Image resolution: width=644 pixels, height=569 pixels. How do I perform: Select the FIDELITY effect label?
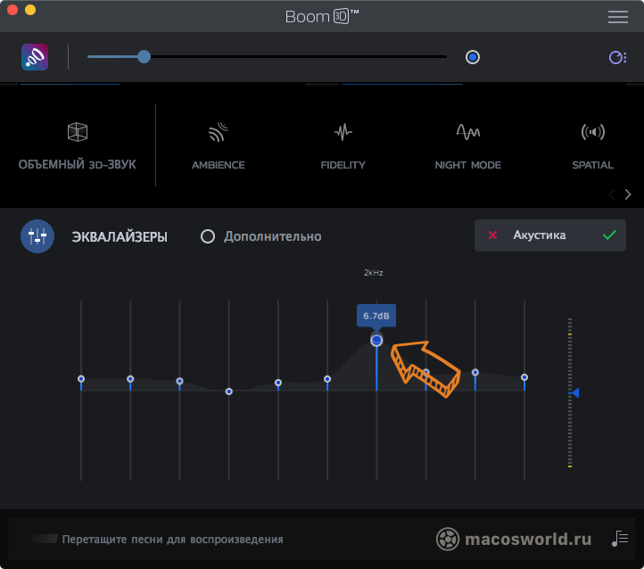343,165
